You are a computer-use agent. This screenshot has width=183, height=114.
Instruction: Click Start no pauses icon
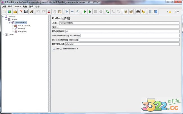pos(90,12)
